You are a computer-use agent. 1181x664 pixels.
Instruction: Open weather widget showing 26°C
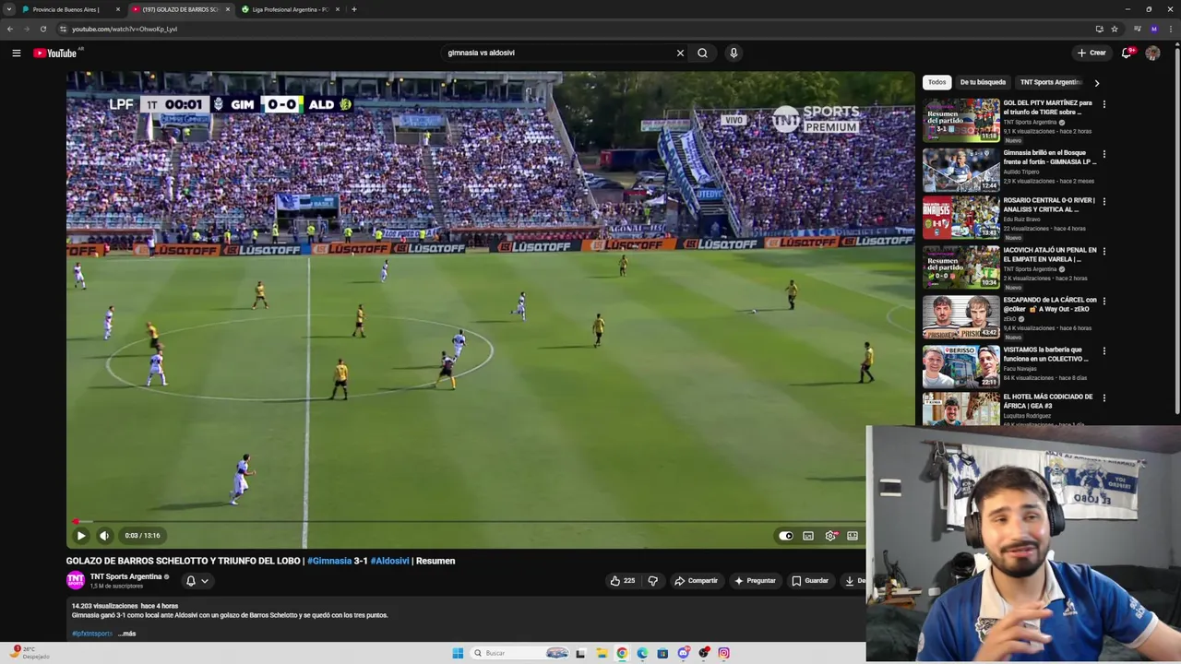coord(28,653)
